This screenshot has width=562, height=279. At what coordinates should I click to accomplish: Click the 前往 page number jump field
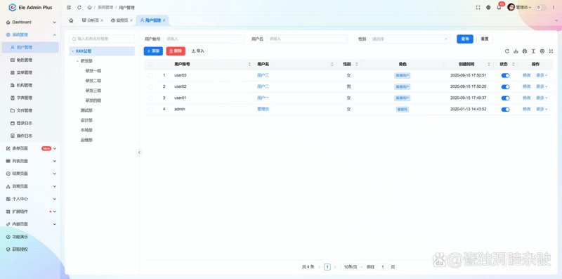383,267
